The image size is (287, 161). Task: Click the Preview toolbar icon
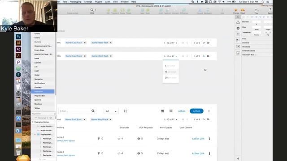pos(236,11)
